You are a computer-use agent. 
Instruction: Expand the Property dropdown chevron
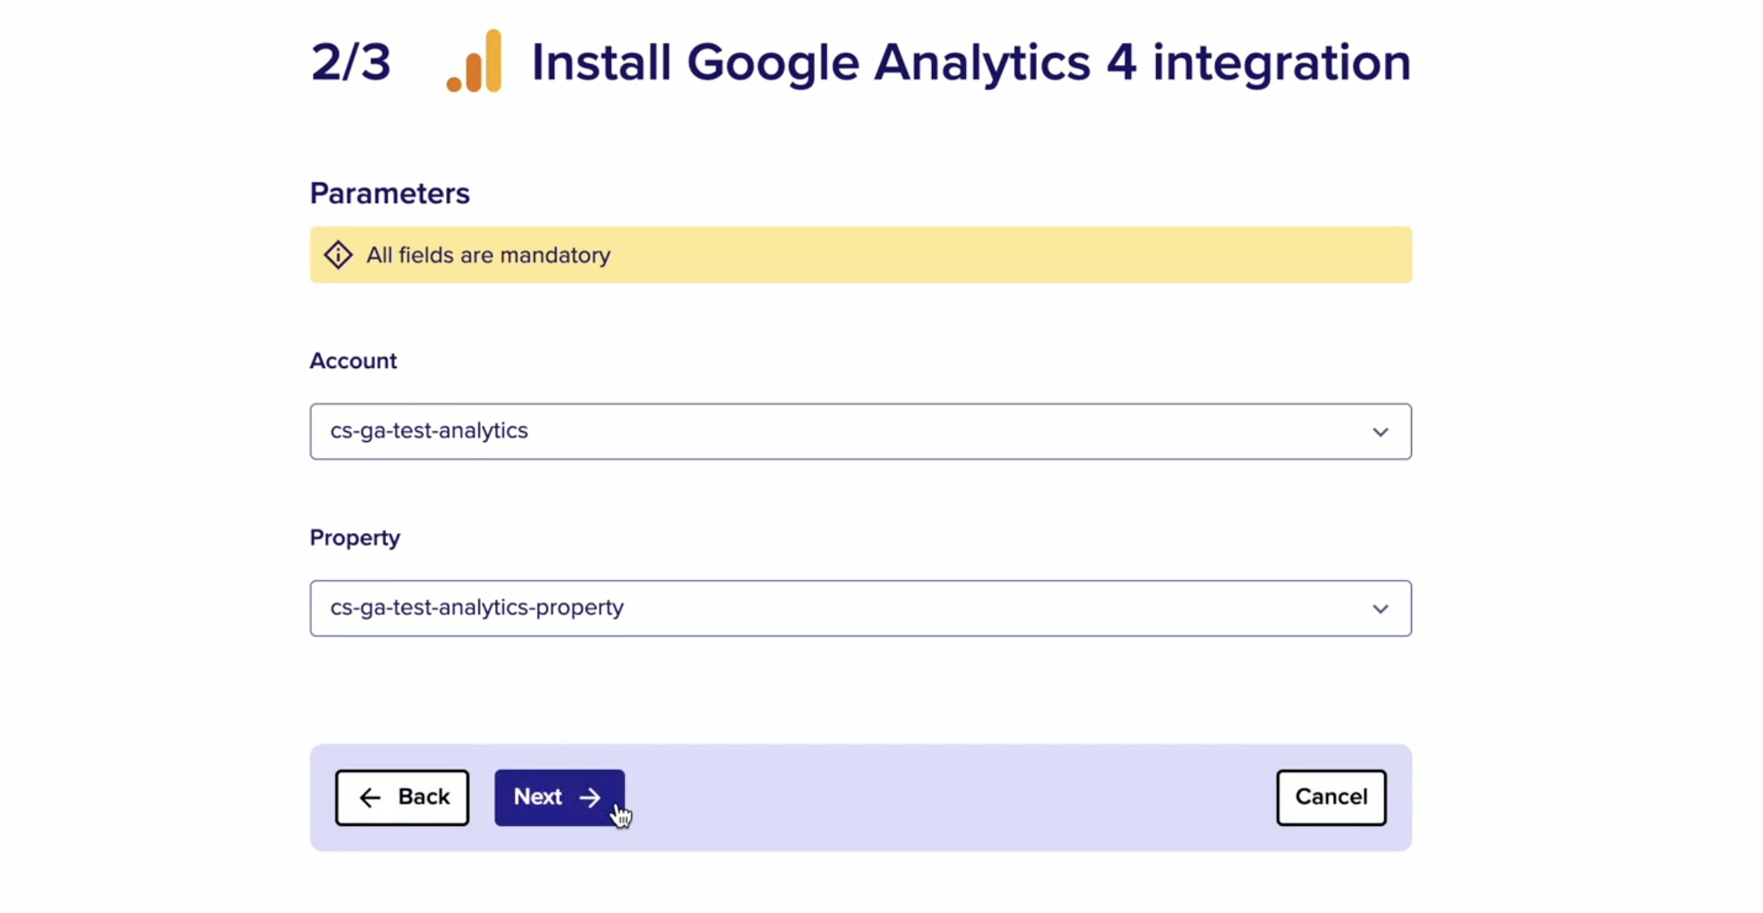coord(1380,609)
